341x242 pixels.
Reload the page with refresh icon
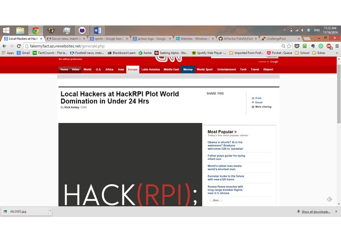[19, 46]
